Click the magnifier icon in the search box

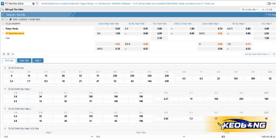(x=38, y=3)
